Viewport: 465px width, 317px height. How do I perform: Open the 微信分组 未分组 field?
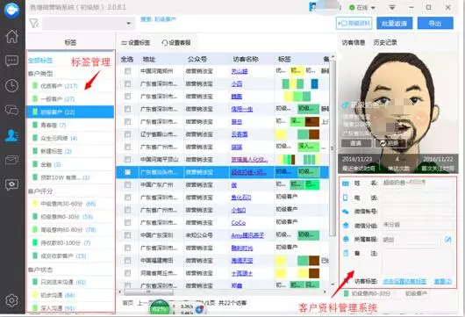418,225
